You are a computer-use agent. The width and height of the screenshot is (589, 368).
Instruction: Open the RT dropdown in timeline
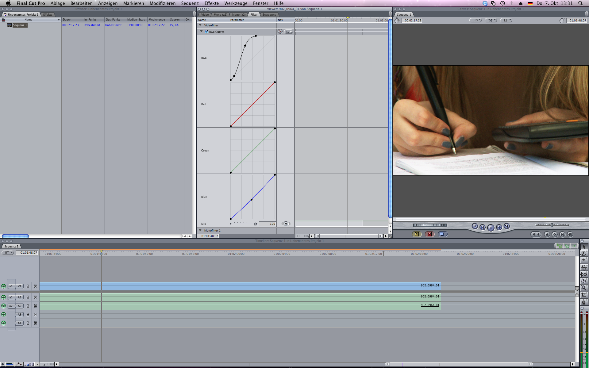(8, 253)
